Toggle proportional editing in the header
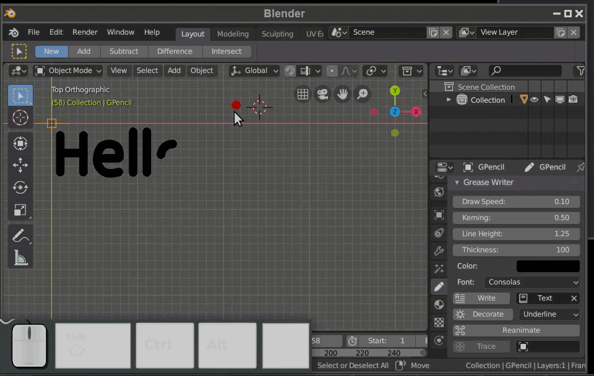This screenshot has height=376, width=594. [332, 70]
